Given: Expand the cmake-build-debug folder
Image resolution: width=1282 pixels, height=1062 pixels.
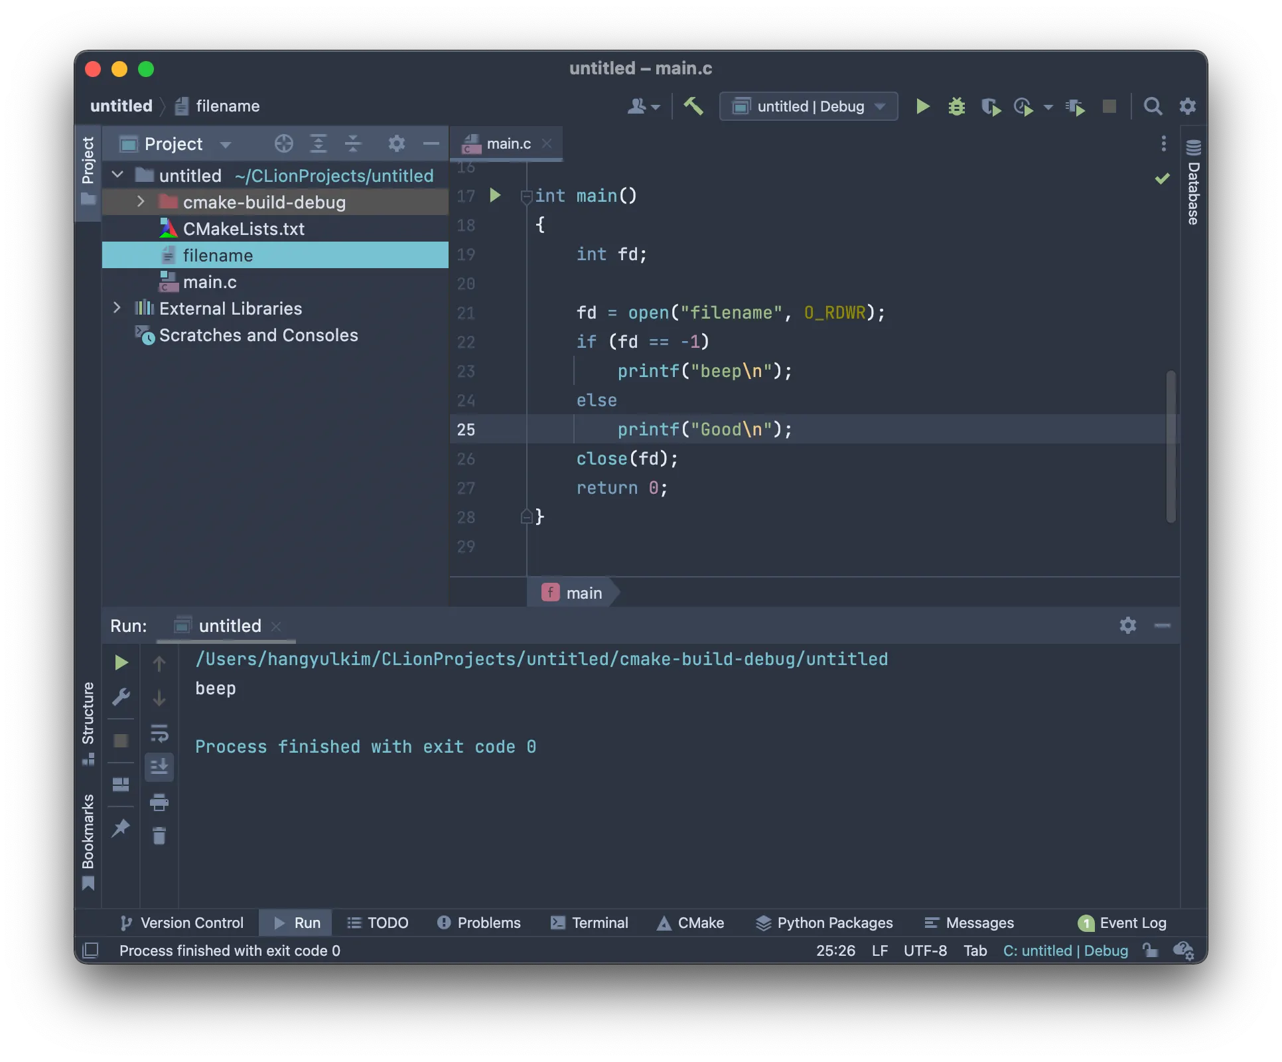Looking at the screenshot, I should [141, 202].
